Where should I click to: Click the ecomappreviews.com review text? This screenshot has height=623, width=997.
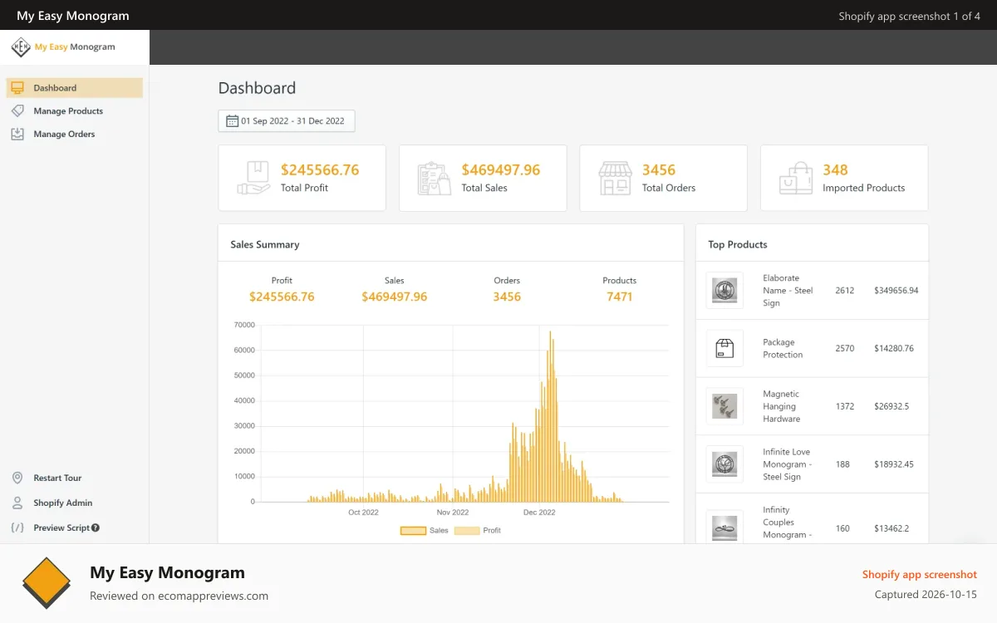tap(179, 596)
